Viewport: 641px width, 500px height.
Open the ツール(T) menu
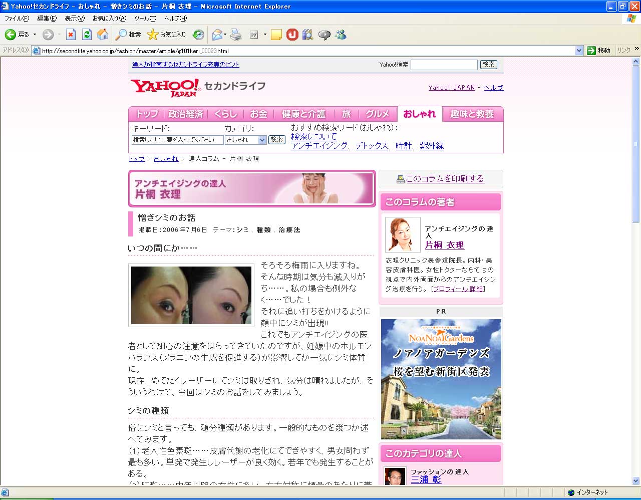click(145, 19)
